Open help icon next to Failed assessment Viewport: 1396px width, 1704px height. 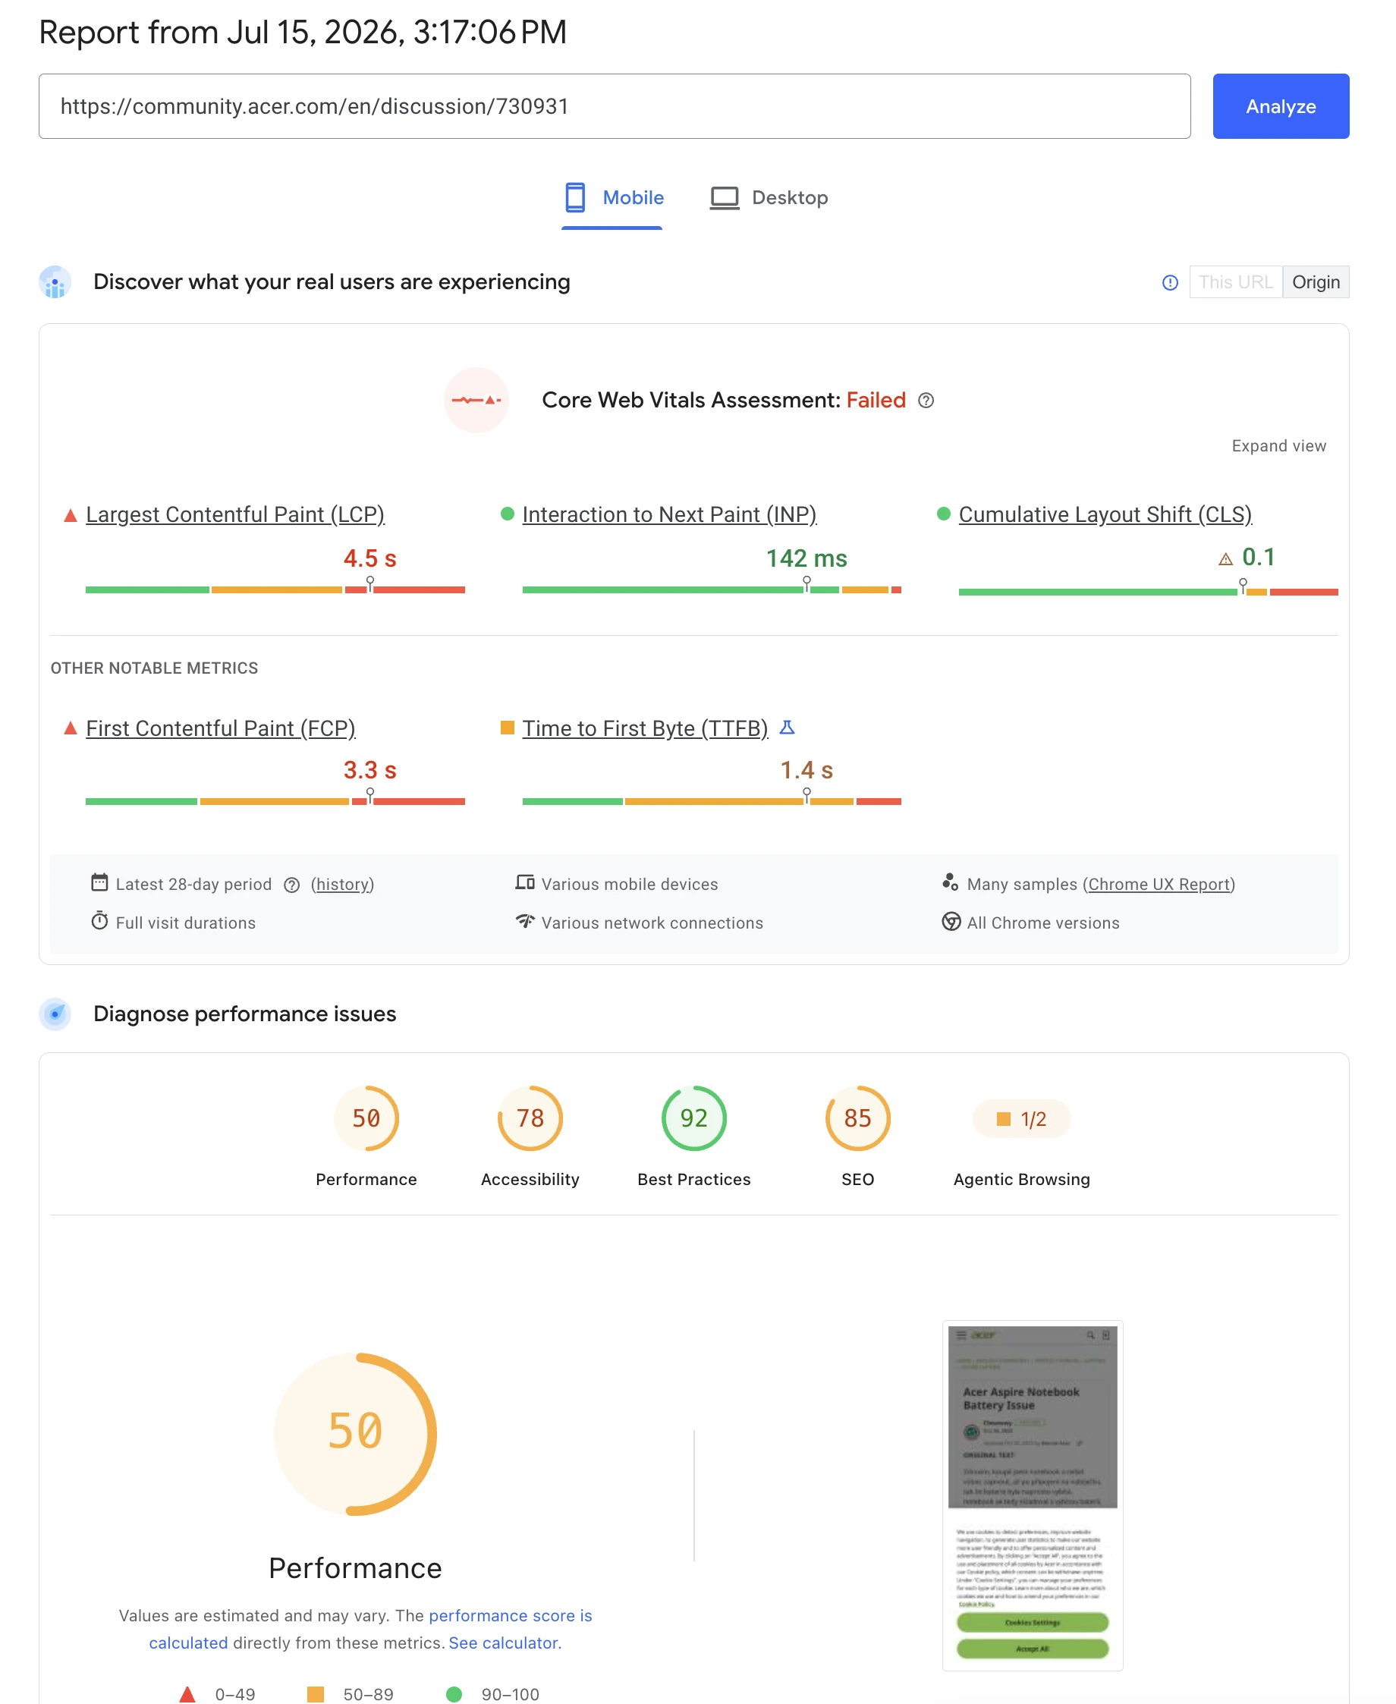(926, 401)
